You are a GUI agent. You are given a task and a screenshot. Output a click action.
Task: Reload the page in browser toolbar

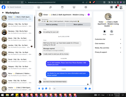pos(8,2)
